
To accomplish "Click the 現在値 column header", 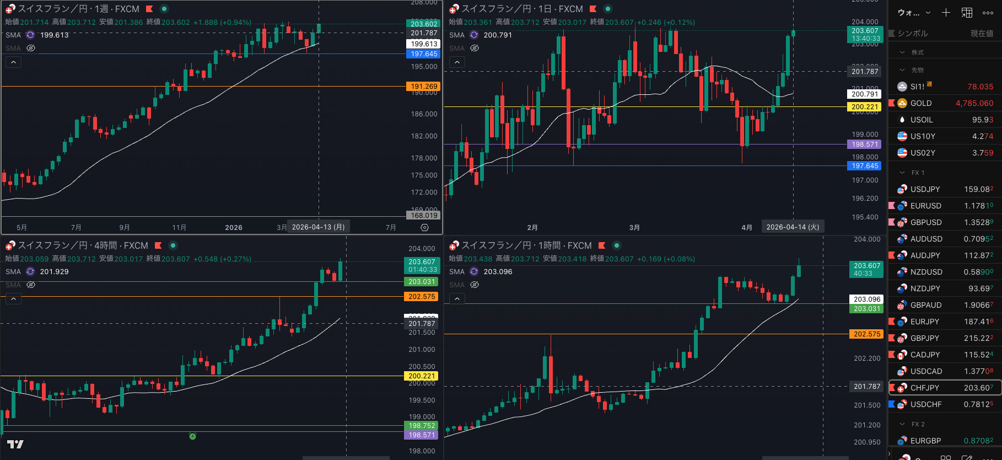I will pos(982,34).
